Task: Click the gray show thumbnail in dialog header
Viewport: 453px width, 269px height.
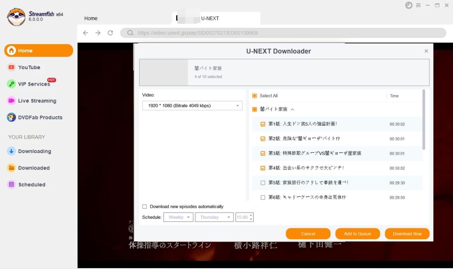Action: pyautogui.click(x=163, y=72)
